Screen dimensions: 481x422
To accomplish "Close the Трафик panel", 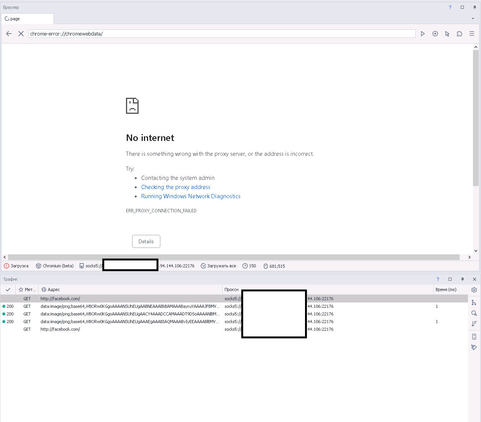I will tap(475, 279).
